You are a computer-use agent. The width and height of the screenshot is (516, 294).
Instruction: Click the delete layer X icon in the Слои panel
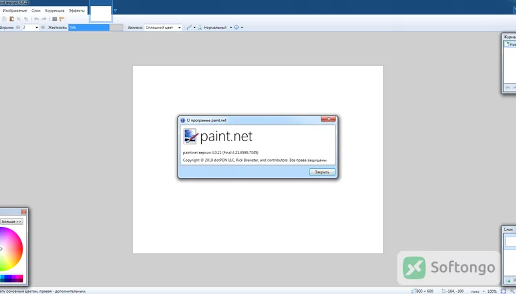click(514, 280)
